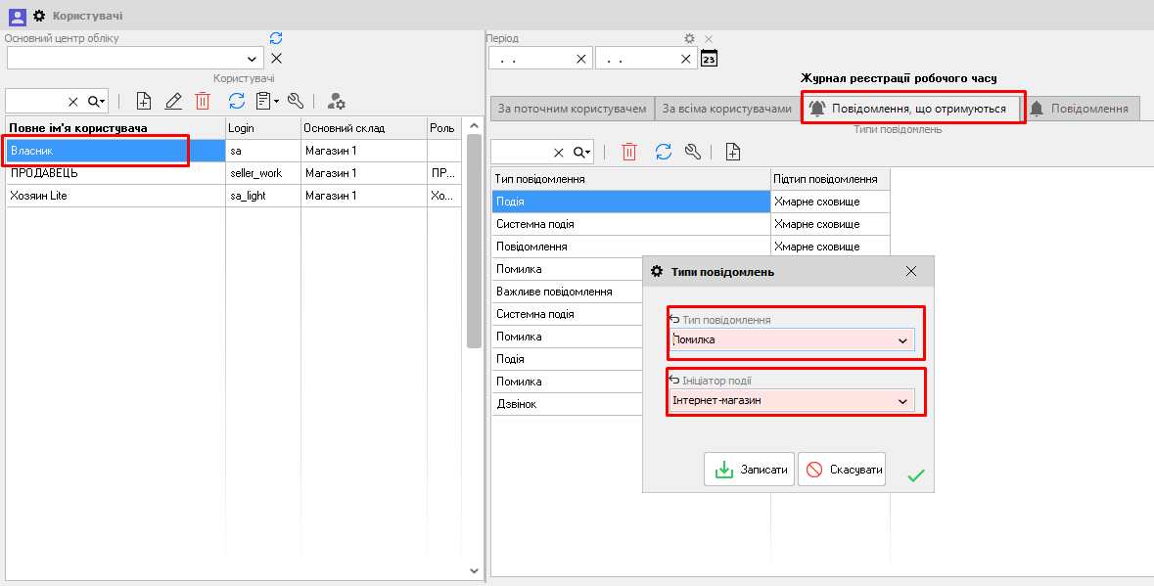
Task: Click the pencil edit user icon
Action: tap(173, 101)
